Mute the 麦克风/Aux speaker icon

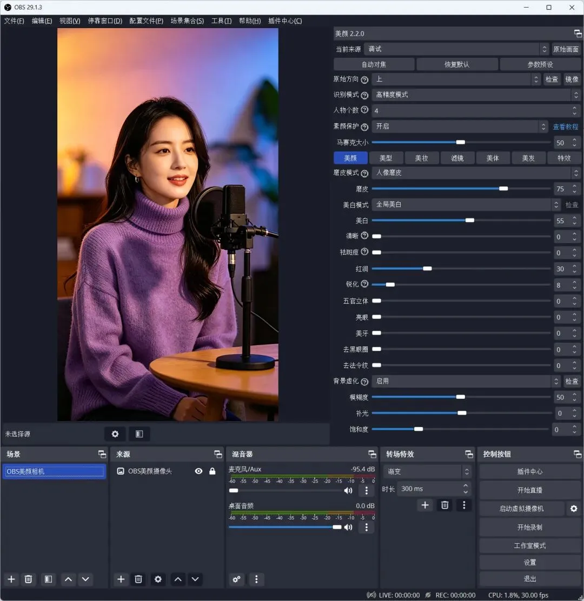(x=348, y=491)
